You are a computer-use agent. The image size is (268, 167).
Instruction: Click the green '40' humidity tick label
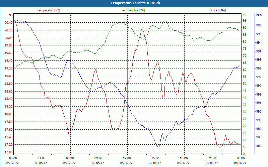coord(245,98)
